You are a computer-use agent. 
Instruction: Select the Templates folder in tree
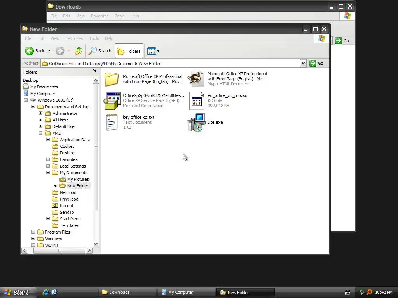69,225
